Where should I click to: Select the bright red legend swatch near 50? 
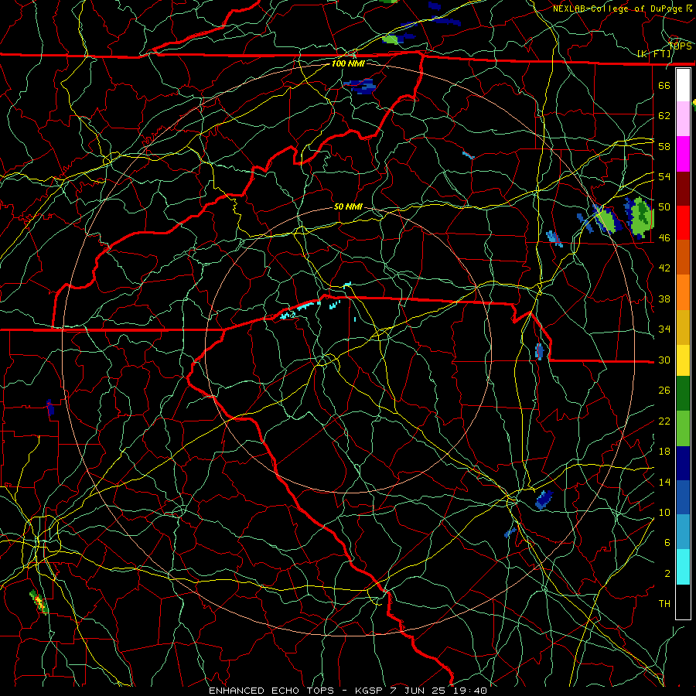683,223
